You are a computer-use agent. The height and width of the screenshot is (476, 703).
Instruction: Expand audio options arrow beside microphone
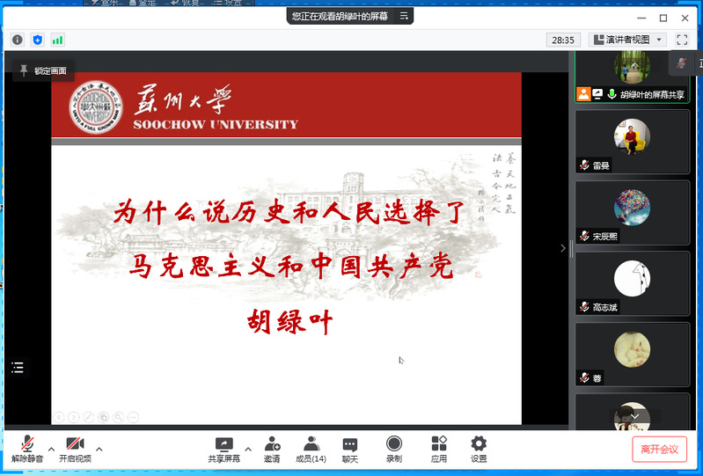coord(51,448)
